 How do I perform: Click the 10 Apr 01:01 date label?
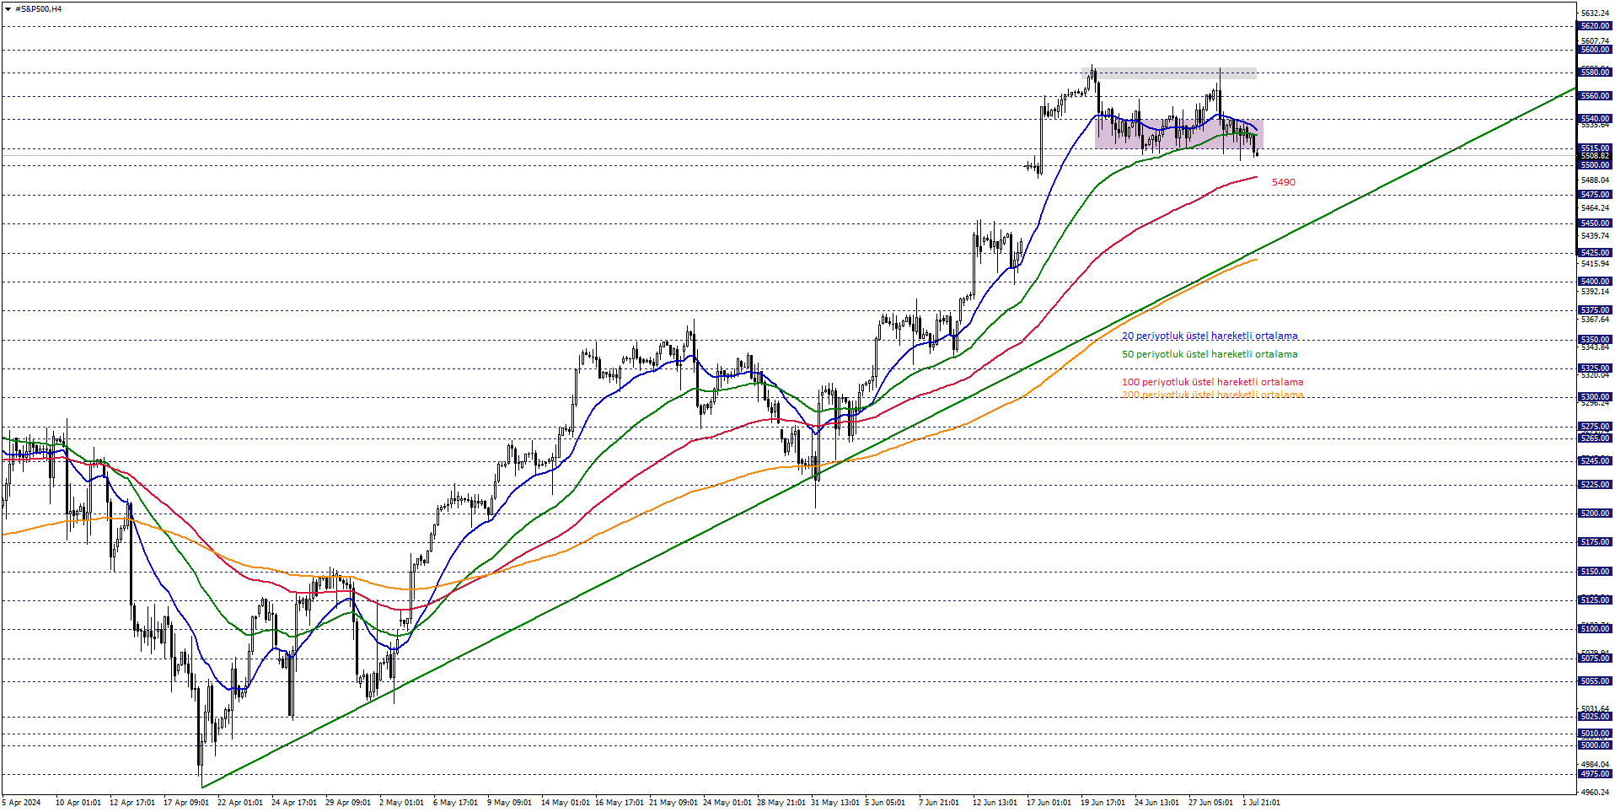[x=78, y=803]
